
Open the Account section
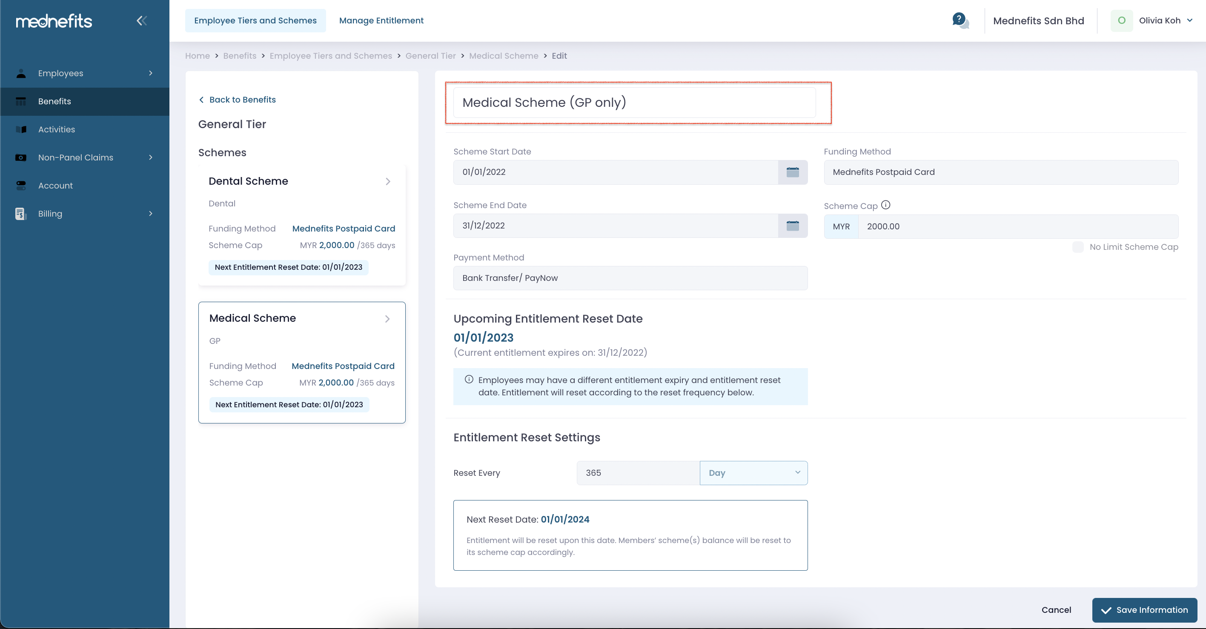[55, 185]
